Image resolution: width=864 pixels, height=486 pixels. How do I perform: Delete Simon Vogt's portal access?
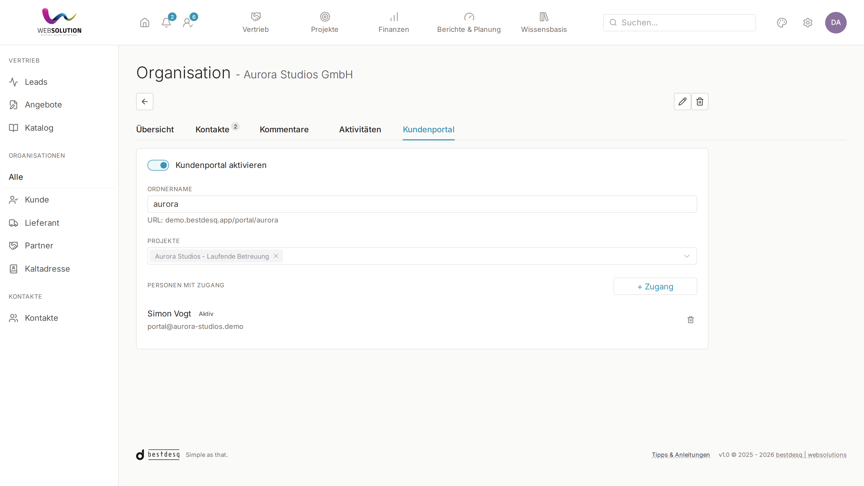pos(690,320)
